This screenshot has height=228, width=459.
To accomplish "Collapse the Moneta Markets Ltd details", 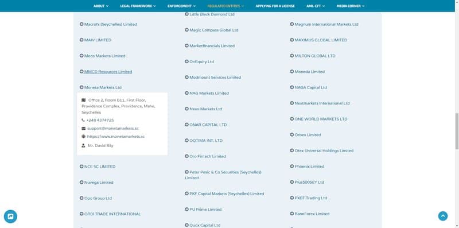I will click(100, 87).
